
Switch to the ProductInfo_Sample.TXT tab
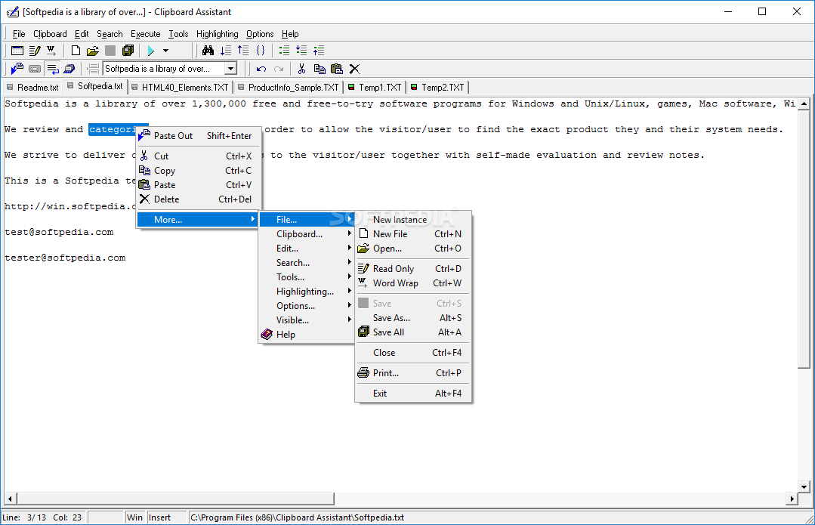click(x=289, y=88)
